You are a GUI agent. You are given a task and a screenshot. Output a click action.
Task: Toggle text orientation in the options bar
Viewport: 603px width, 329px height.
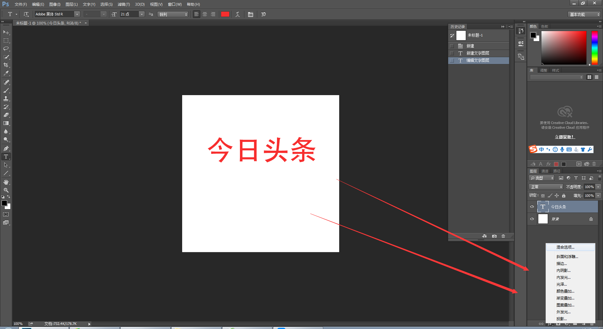[x=26, y=14]
